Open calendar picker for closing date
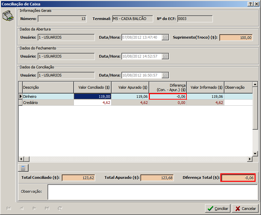Image resolution: width=261 pixels, height=215 pixels. coord(165,56)
